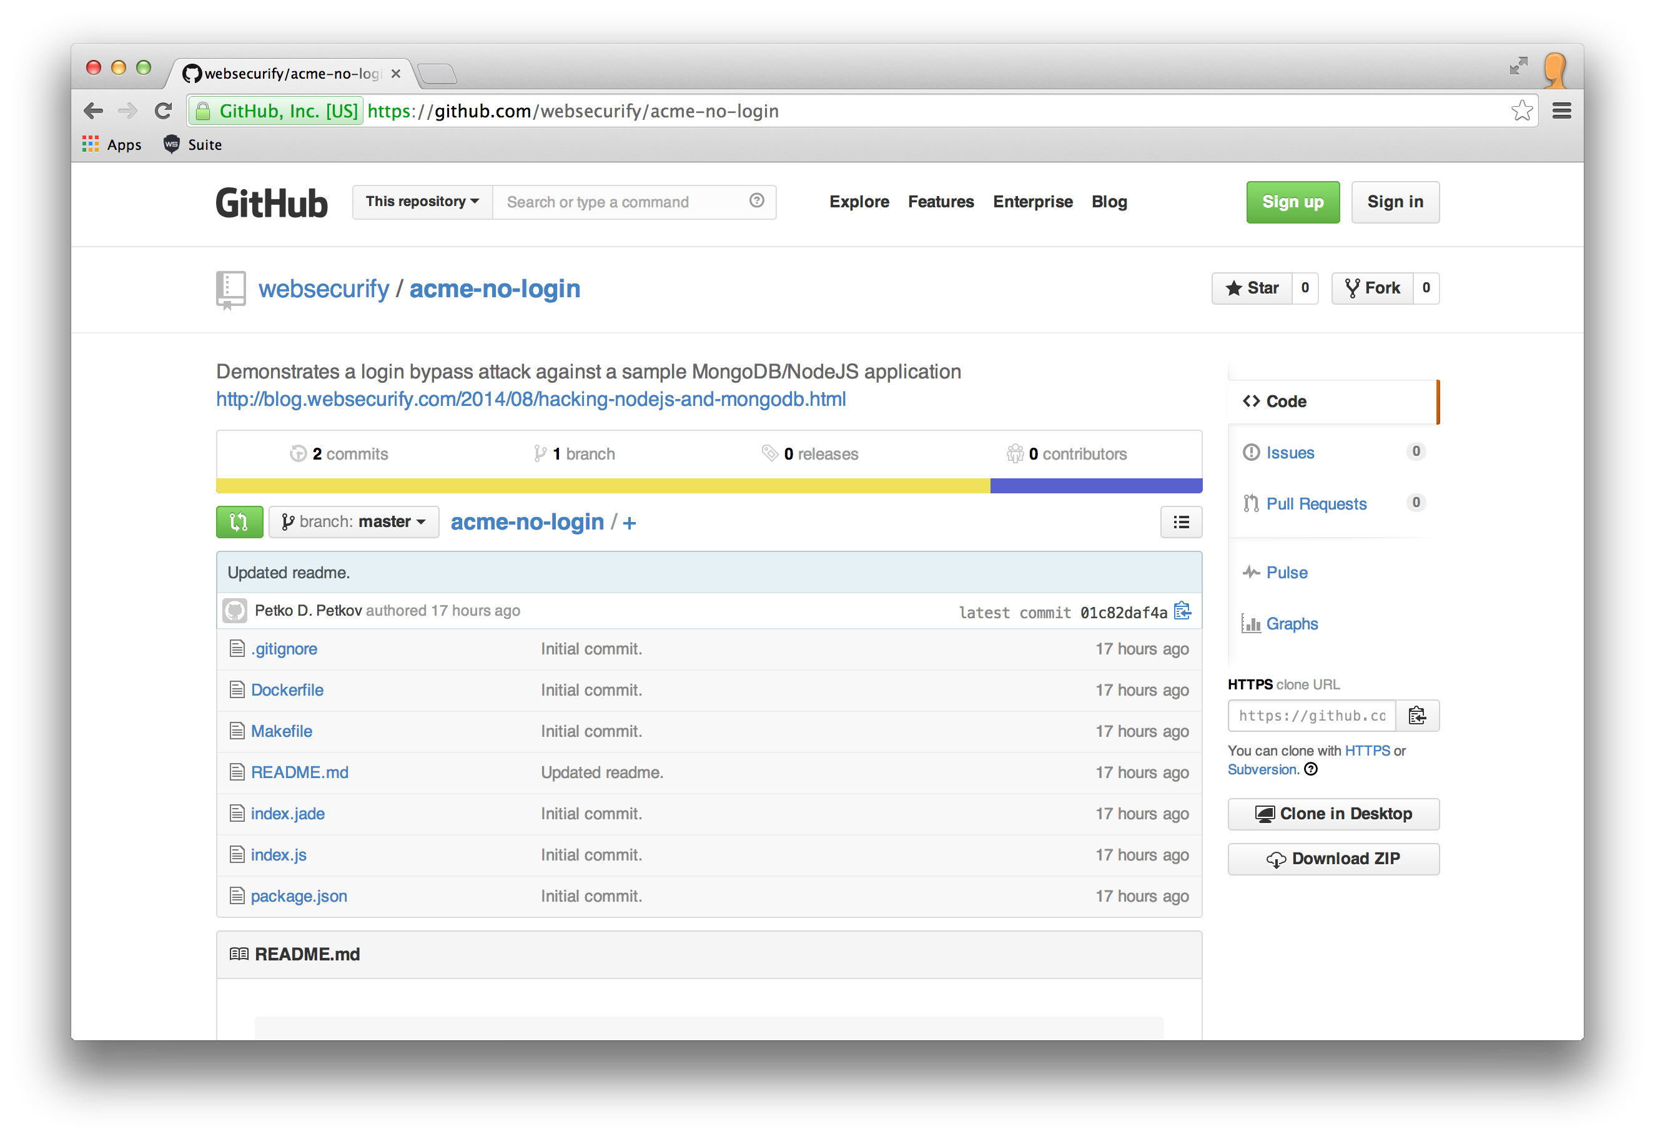Click the Sign up button
This screenshot has width=1655, height=1139.
coord(1293,201)
